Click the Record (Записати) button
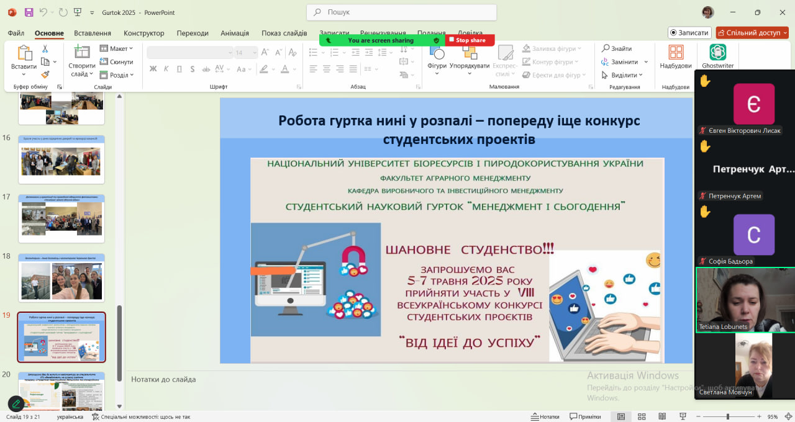The height and width of the screenshot is (422, 795). [689, 33]
